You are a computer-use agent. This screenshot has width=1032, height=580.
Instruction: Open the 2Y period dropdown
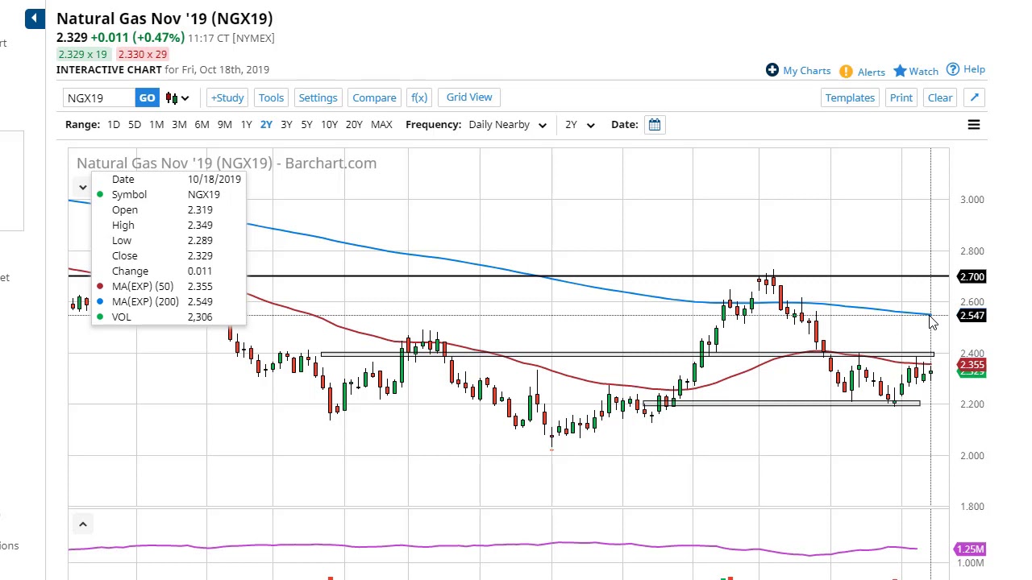pyautogui.click(x=580, y=125)
